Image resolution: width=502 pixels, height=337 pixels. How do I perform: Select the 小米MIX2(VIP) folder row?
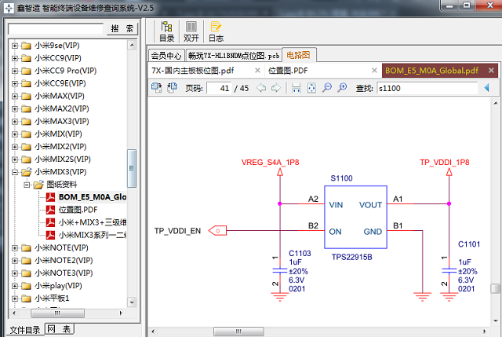click(x=60, y=147)
